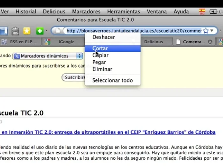Open the Herramientas menu
This screenshot has height=168, width=223.
coord(124,11)
